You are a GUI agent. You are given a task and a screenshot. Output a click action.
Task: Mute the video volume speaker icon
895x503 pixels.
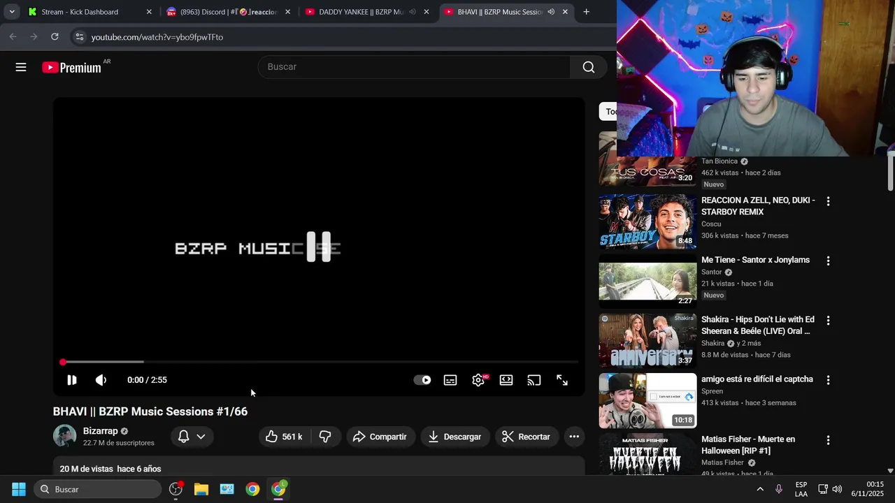click(101, 380)
